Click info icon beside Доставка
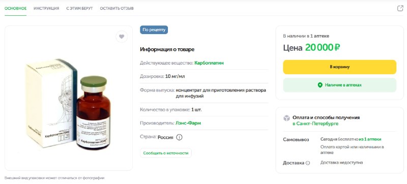 click(x=308, y=163)
